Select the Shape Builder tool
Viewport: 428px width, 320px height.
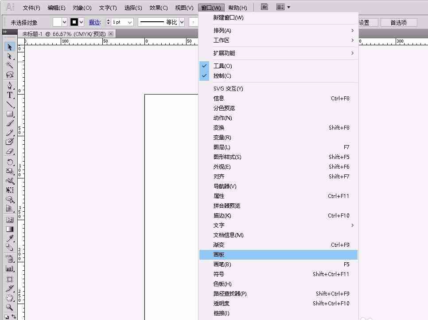10,199
